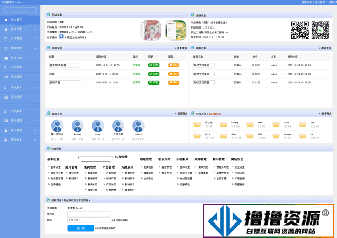Image resolution: width=337 pixels, height=238 pixels.
Task: Click the pink website template thumbnail
Action: (x=151, y=30)
